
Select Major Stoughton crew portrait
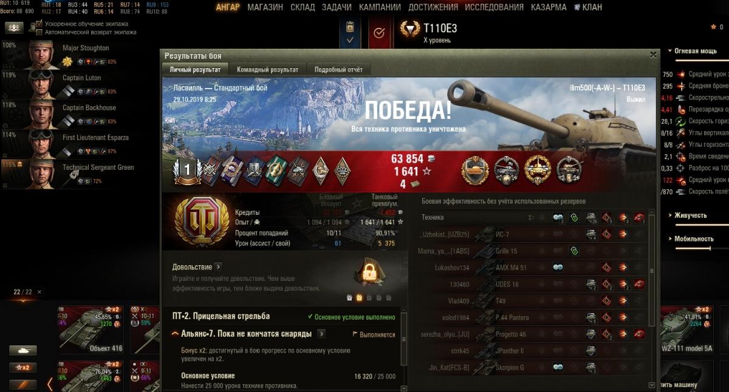[42, 55]
